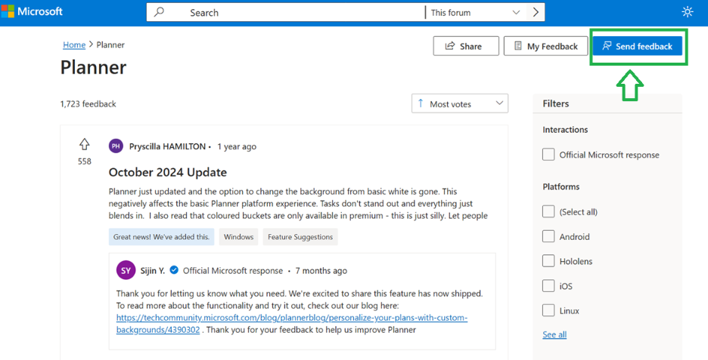The width and height of the screenshot is (708, 360).
Task: Upvote the October 2024 Update post
Action: [x=85, y=144]
